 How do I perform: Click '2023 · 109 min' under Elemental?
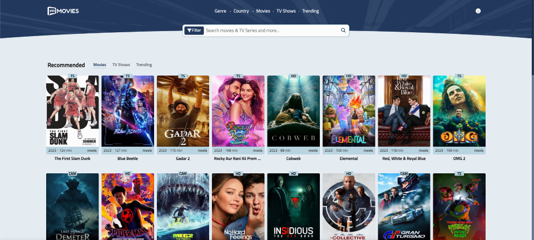pyautogui.click(x=336, y=150)
